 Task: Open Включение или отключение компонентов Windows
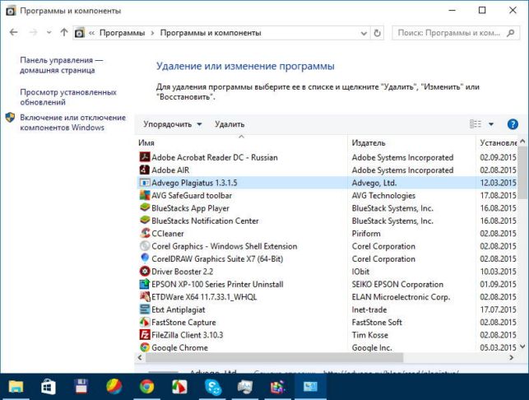(73, 123)
